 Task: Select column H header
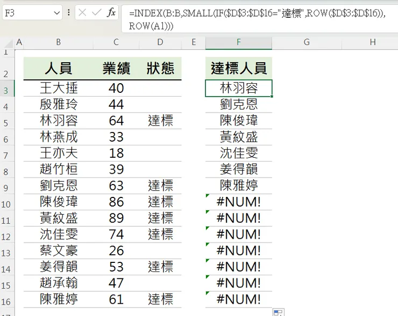coord(373,42)
